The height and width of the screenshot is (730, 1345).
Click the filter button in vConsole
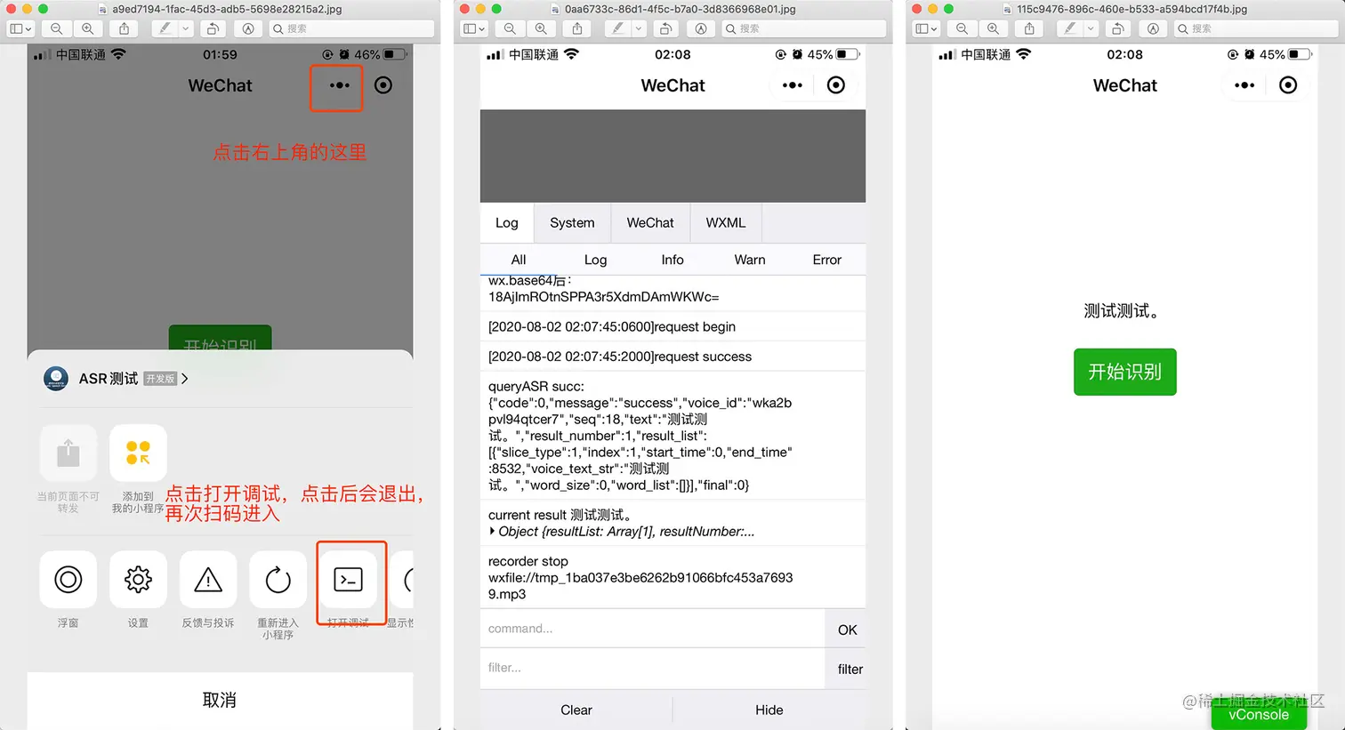[850, 669]
